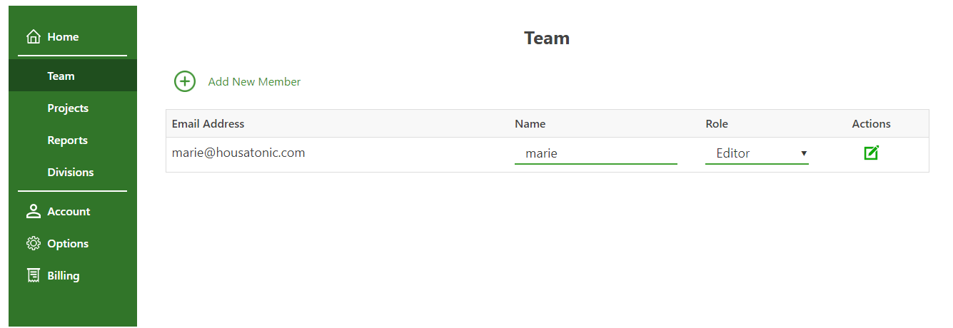The image size is (953, 328).
Task: Open the Projects page from sidebar
Action: tap(68, 108)
